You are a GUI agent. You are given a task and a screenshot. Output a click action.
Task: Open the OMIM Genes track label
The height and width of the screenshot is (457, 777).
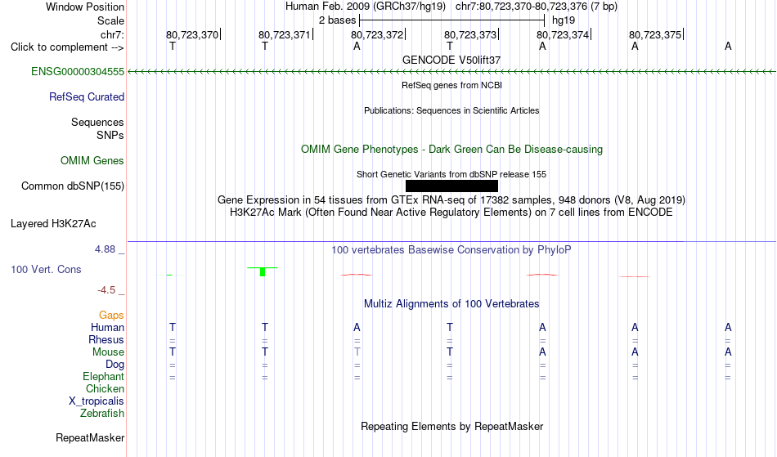pos(92,161)
